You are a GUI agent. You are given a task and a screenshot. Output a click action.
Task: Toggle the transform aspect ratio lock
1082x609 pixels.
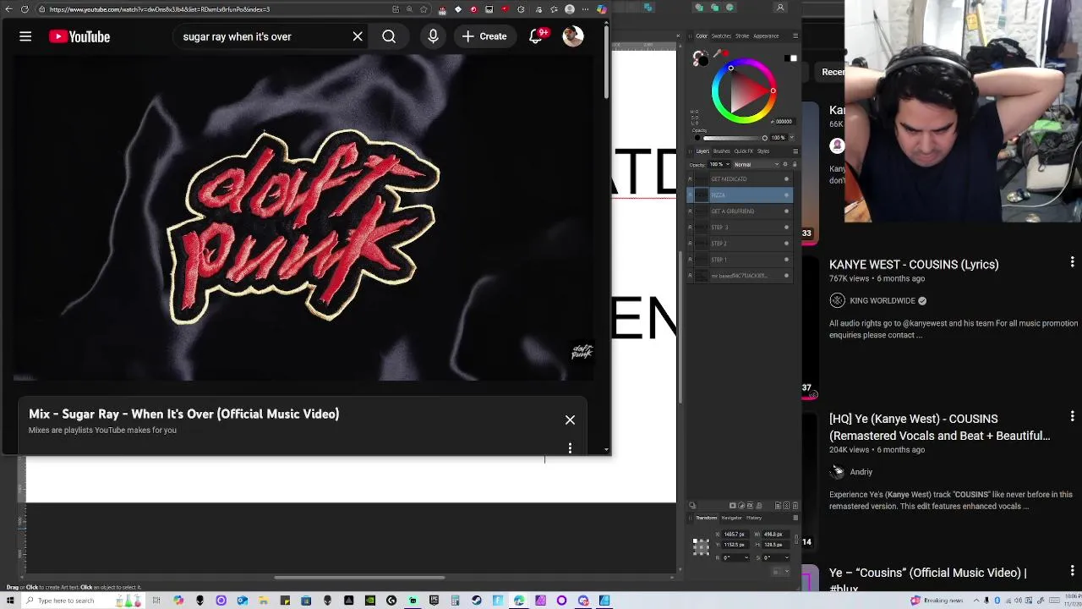click(796, 540)
